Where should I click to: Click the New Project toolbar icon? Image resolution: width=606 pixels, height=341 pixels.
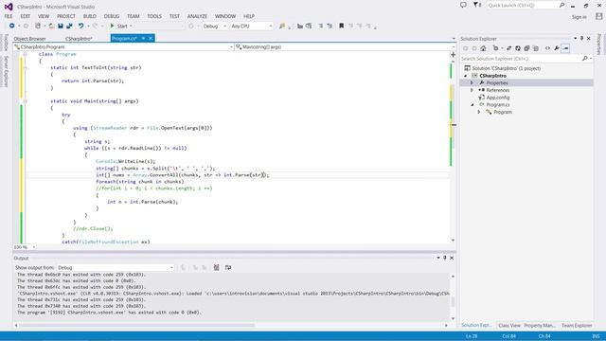click(38, 26)
